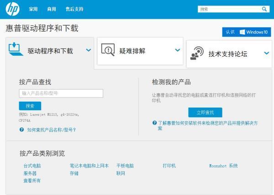The image size is (274, 195).
Task: Click the 按产品类别浏览 heading
Action: tap(42, 153)
